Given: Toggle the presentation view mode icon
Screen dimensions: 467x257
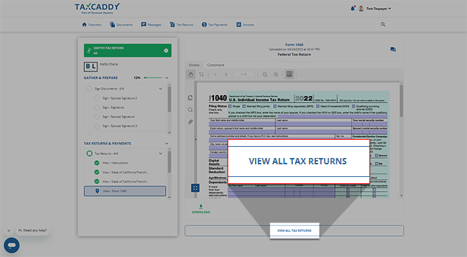Looking at the screenshot, I should (x=289, y=74).
